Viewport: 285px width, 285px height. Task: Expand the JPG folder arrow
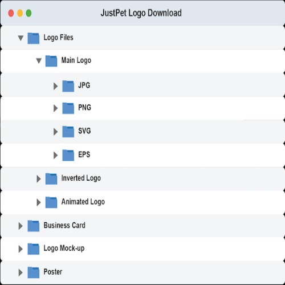coord(55,86)
